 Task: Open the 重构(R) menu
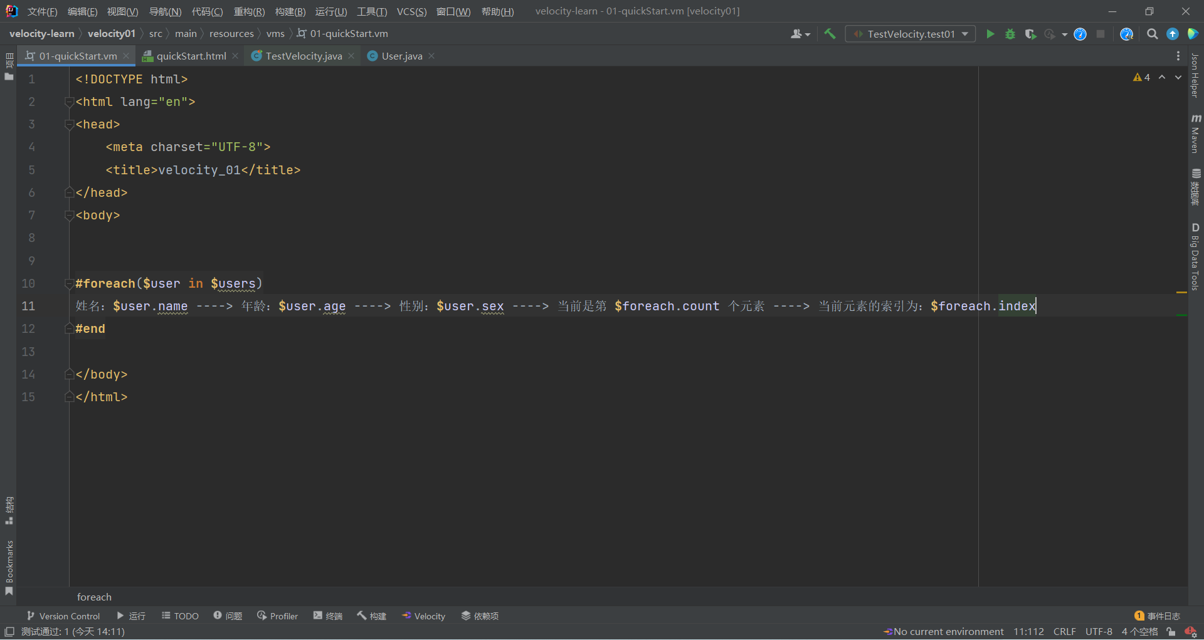[249, 11]
